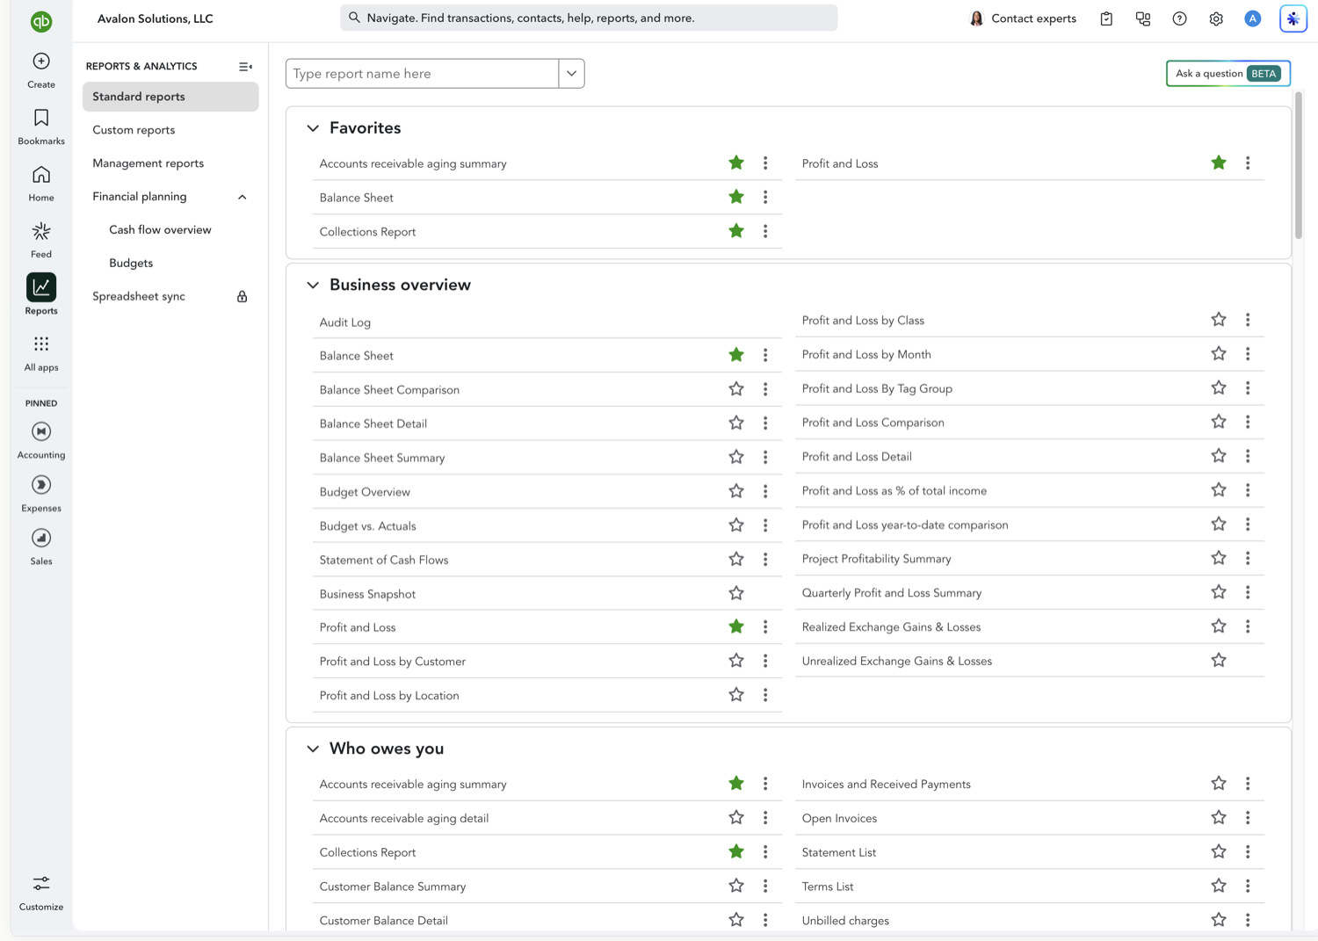This screenshot has width=1318, height=941.
Task: Favorite Budget Overview with star
Action: coord(736,491)
